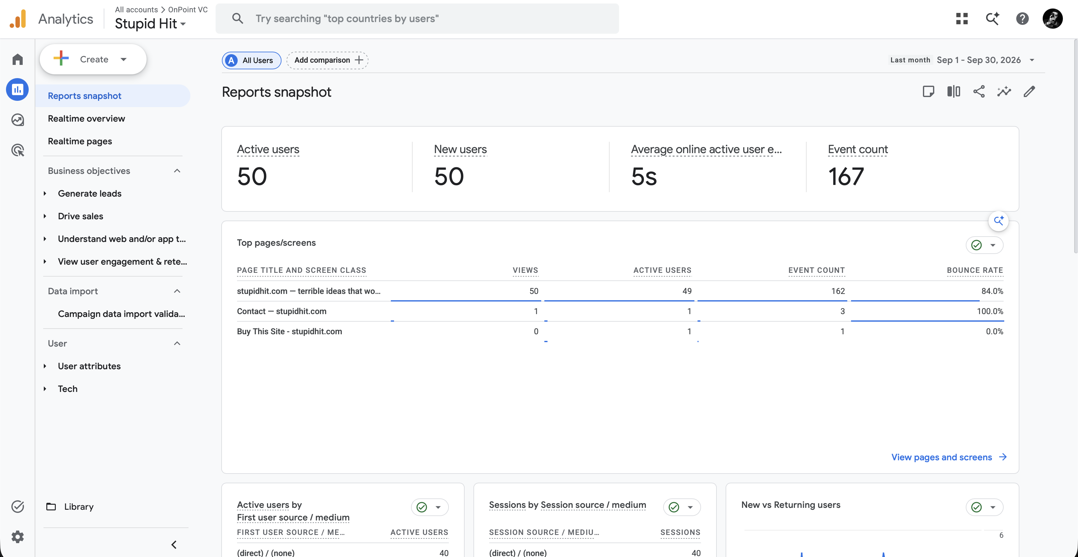The height and width of the screenshot is (557, 1078).
Task: Open the Insights search-sparkle icon in header
Action: (x=992, y=18)
